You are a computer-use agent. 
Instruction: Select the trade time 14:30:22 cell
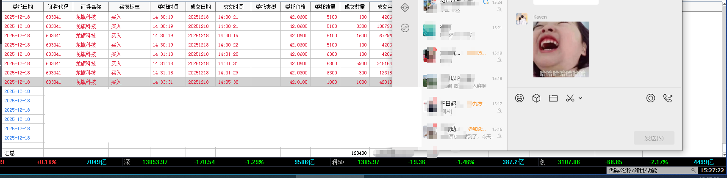click(x=233, y=45)
